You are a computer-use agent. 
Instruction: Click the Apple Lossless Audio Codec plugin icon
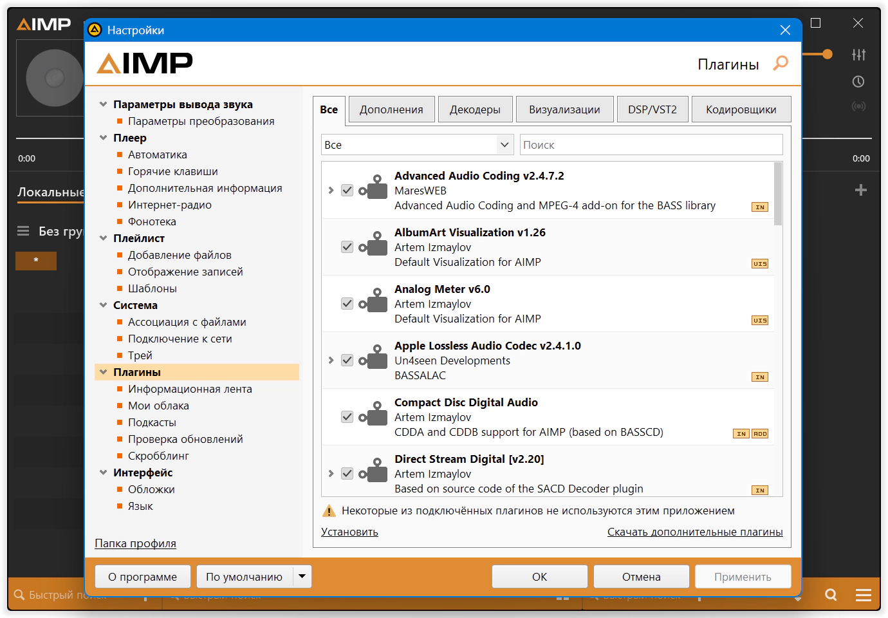click(x=373, y=358)
